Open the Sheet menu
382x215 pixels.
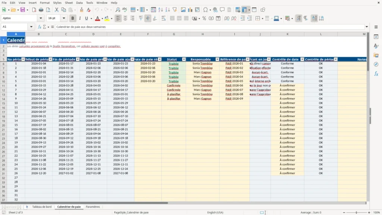tap(69, 3)
